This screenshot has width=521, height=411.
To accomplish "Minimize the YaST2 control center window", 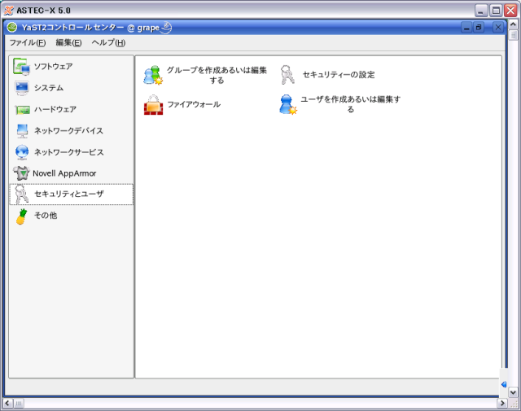I will click(x=466, y=28).
